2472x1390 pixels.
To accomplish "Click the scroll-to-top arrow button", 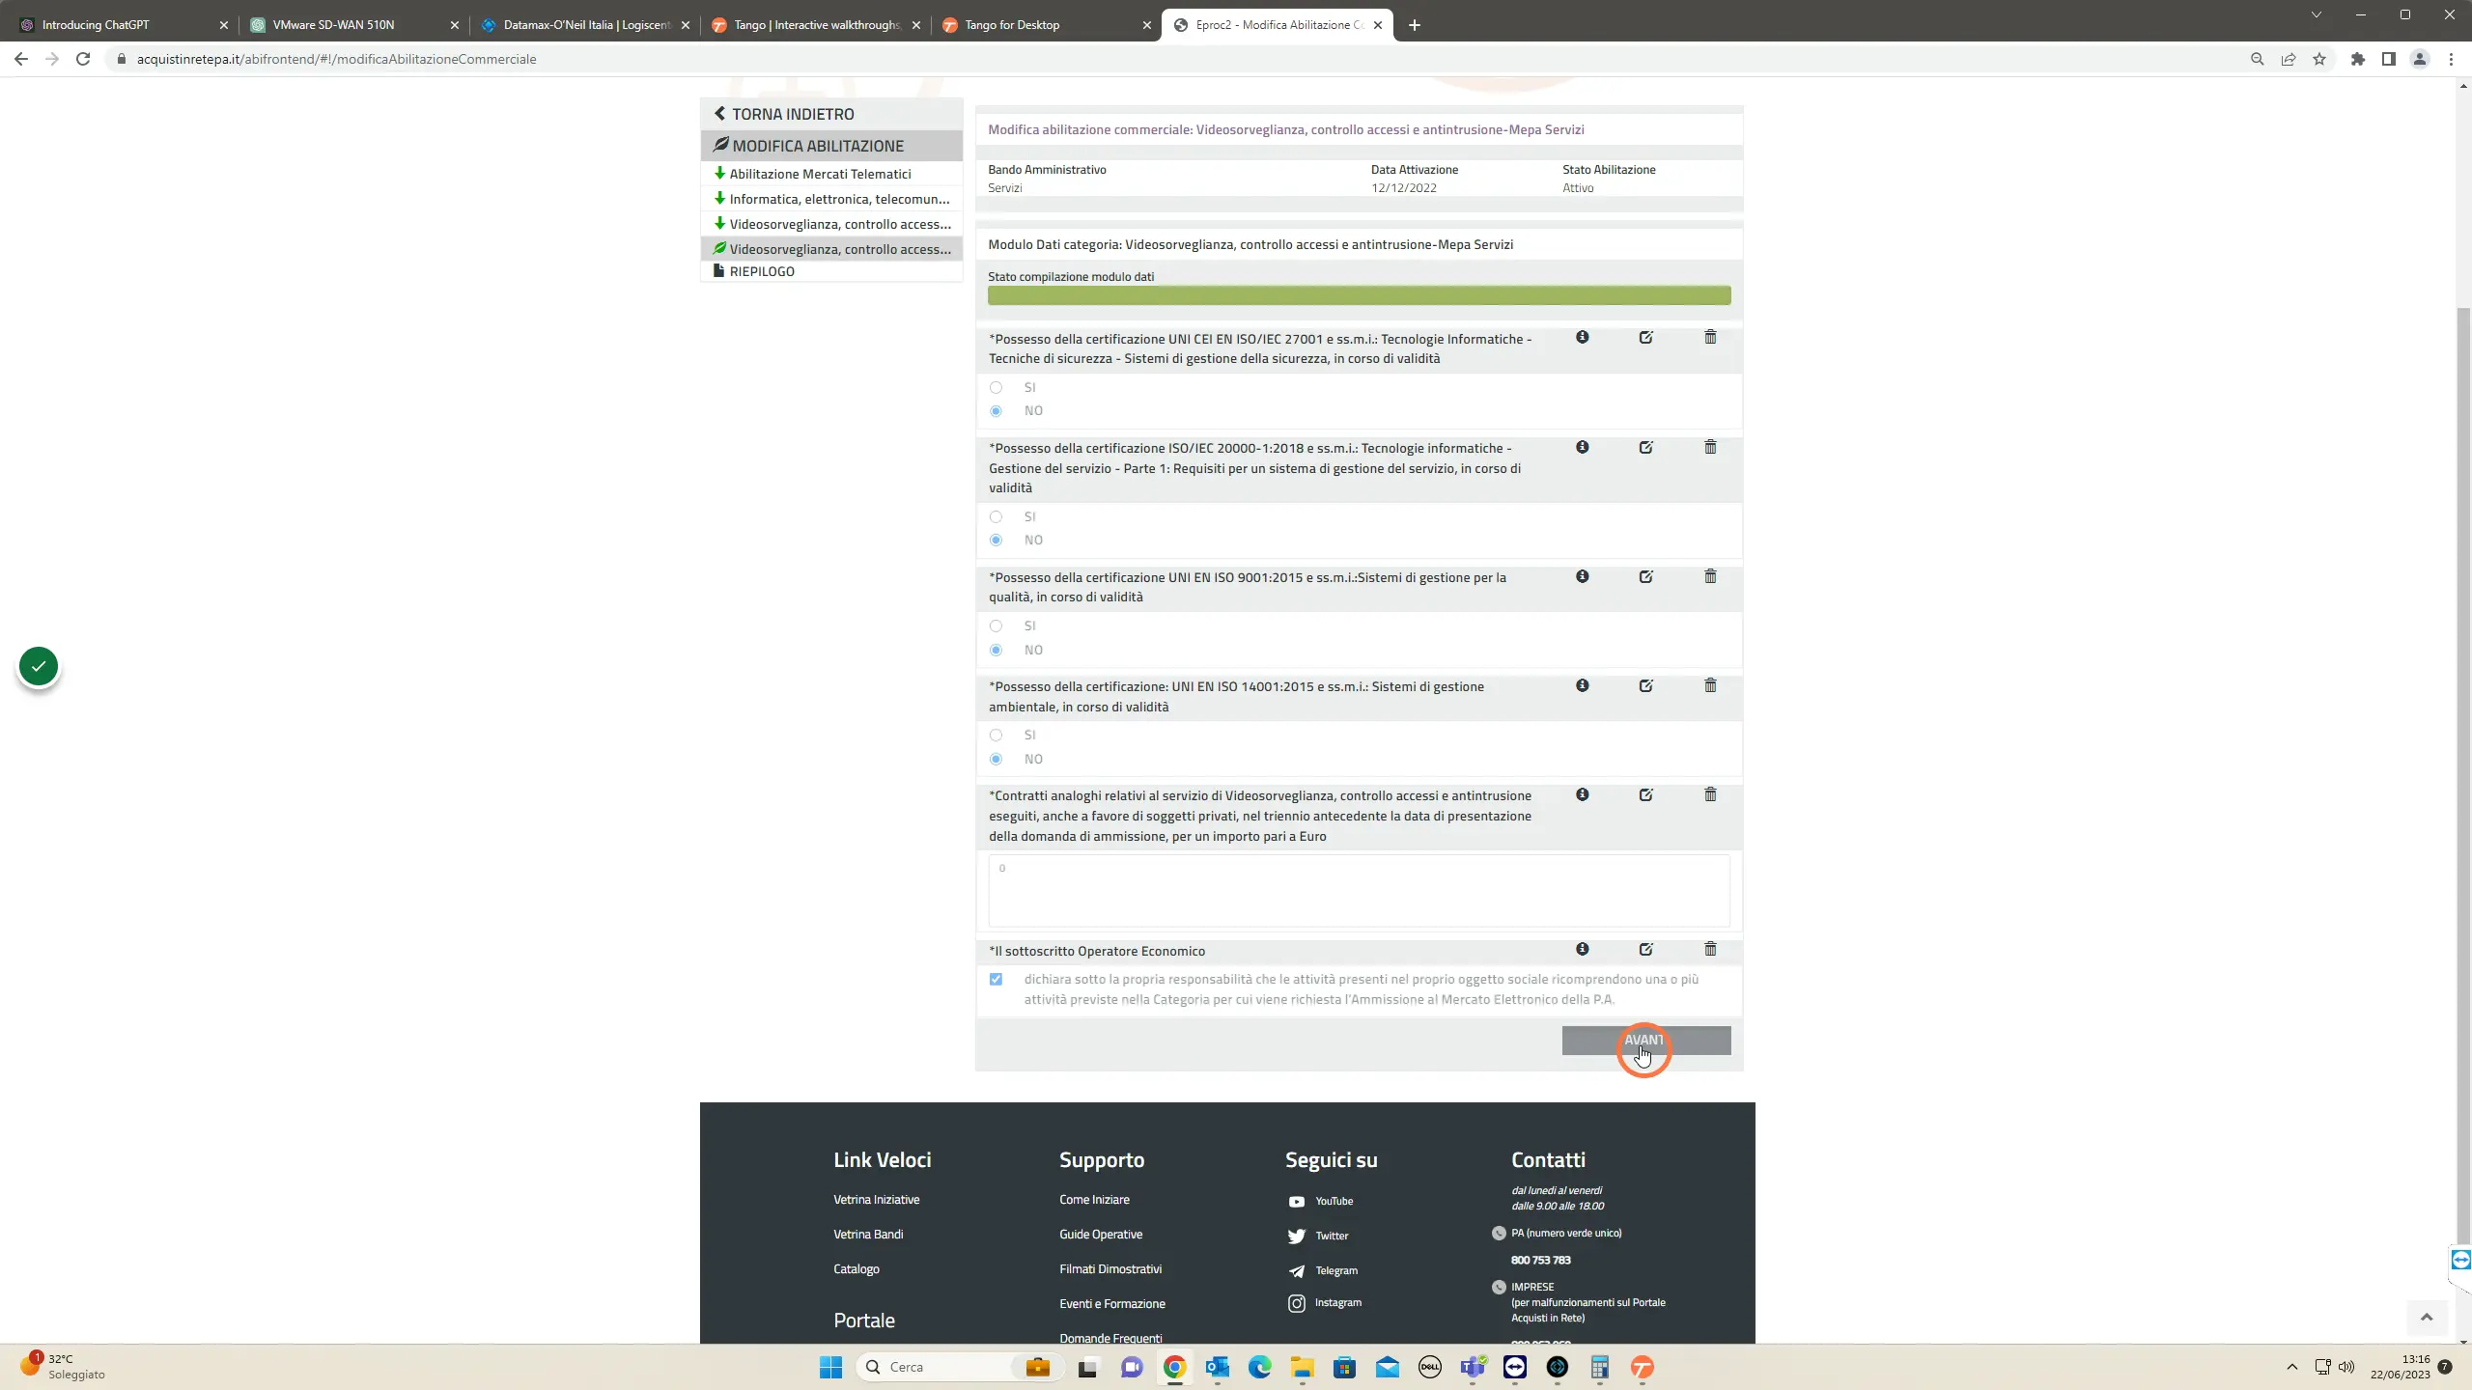I will pyautogui.click(x=2426, y=1317).
